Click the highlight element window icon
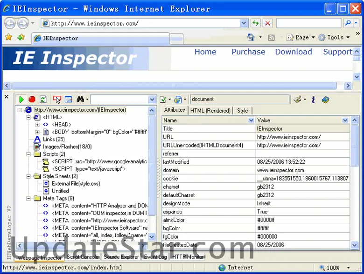This screenshot has width=364, height=274. 68,99
